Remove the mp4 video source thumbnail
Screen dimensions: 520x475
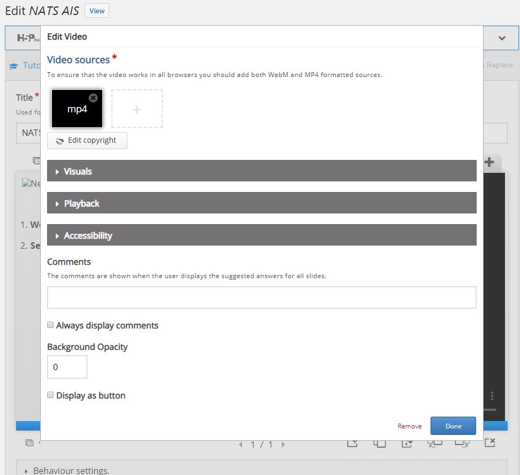coord(93,98)
